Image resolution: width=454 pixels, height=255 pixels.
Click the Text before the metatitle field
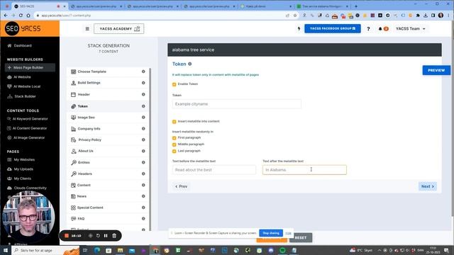point(214,170)
